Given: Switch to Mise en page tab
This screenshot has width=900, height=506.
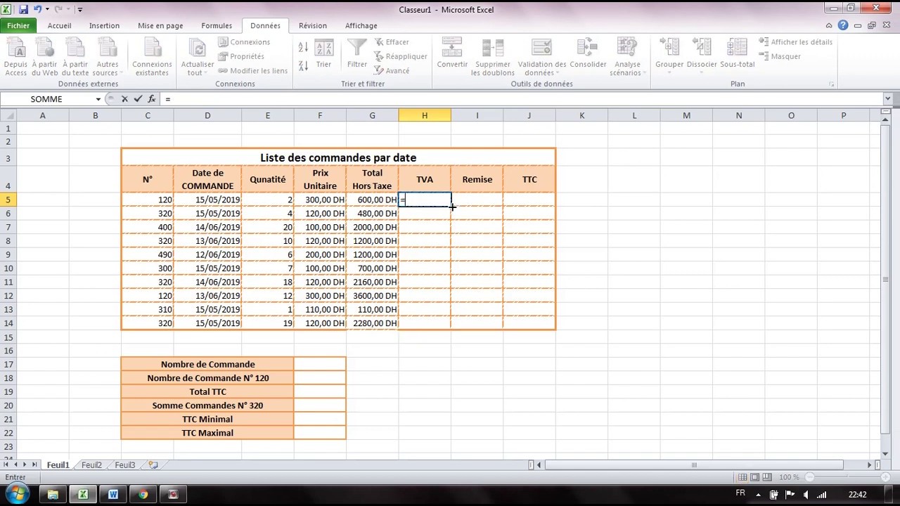Looking at the screenshot, I should (160, 25).
